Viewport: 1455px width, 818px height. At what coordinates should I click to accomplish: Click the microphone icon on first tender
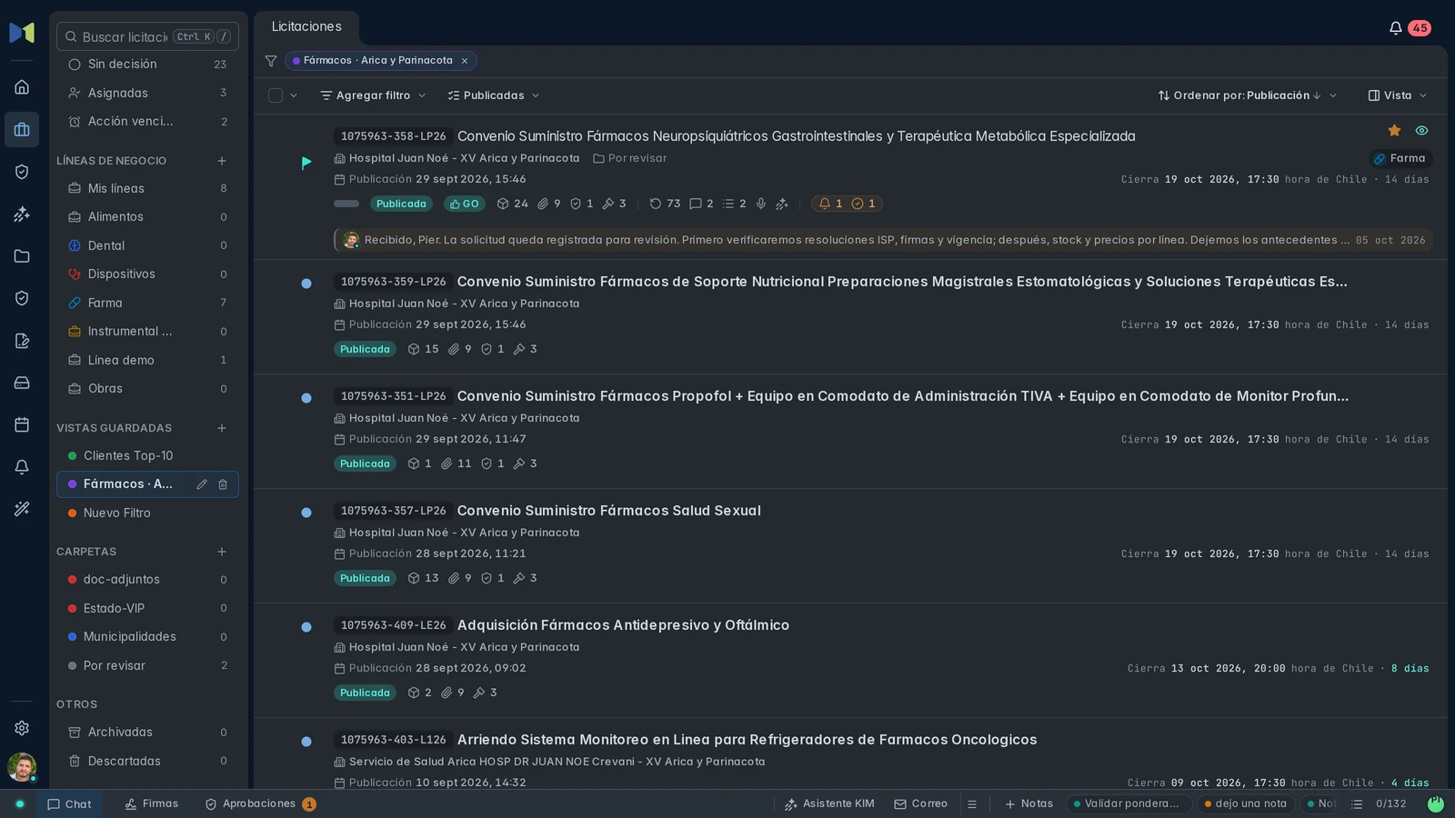click(761, 204)
